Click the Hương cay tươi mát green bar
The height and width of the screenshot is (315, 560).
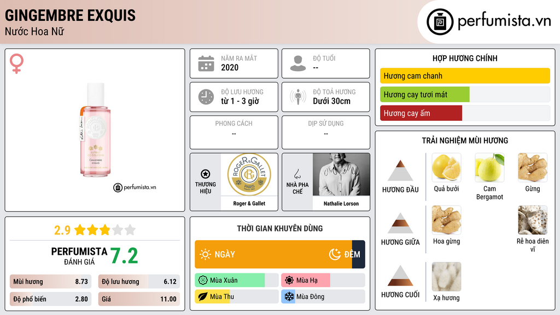[424, 95]
